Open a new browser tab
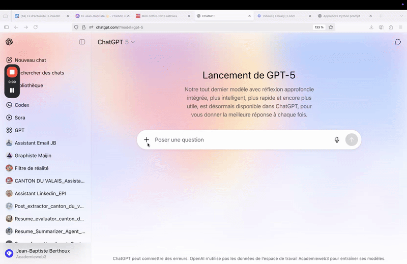The image size is (407, 264). 381,16
